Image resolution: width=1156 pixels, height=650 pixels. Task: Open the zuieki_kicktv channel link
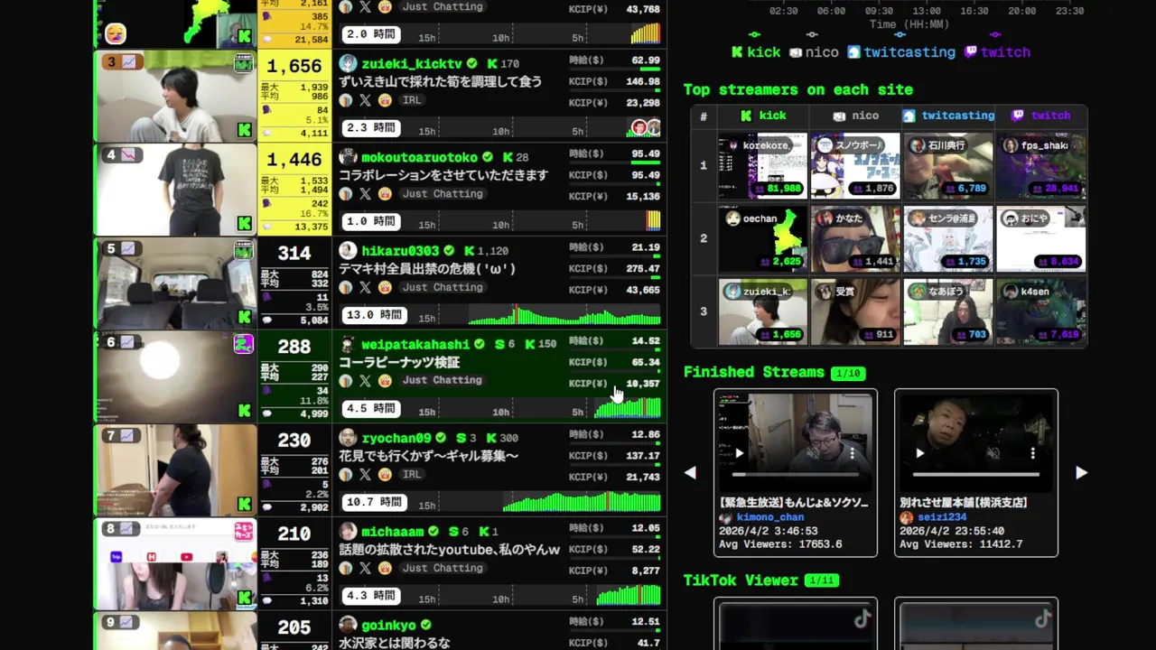[412, 64]
